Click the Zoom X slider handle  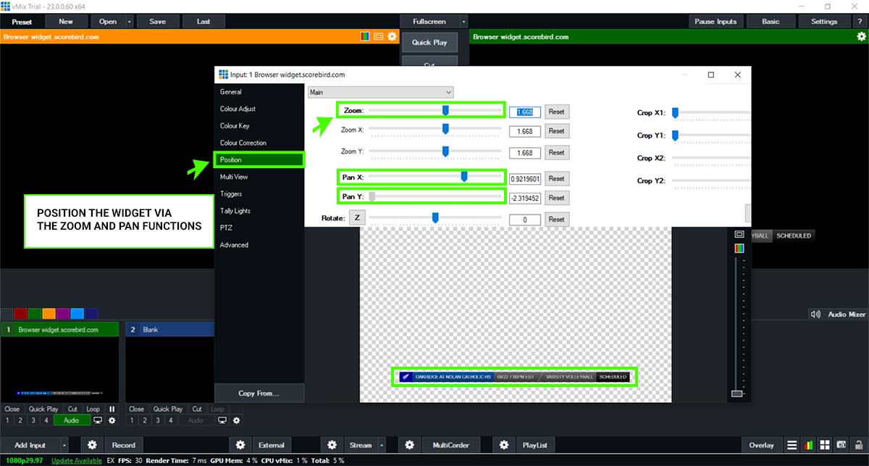(x=445, y=129)
